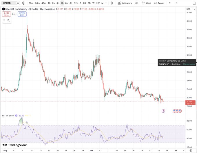Select the 15m timeframe
The height and width of the screenshot is (153, 197).
point(31,3)
